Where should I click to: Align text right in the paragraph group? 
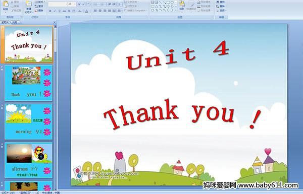(105, 11)
